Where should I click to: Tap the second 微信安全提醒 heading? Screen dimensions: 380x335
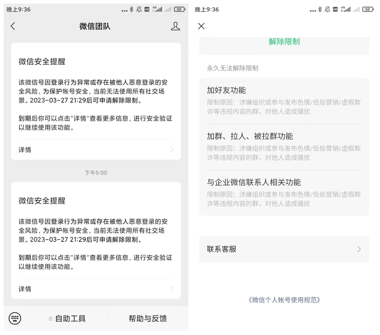point(42,201)
